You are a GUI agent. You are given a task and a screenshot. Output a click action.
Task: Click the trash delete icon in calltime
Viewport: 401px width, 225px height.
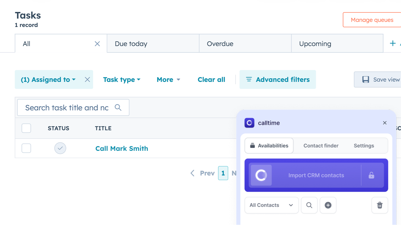point(380,205)
